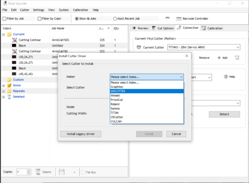Open the Calibration menu
Image resolution: width=249 pixels, height=183 pixels.
point(80,10)
